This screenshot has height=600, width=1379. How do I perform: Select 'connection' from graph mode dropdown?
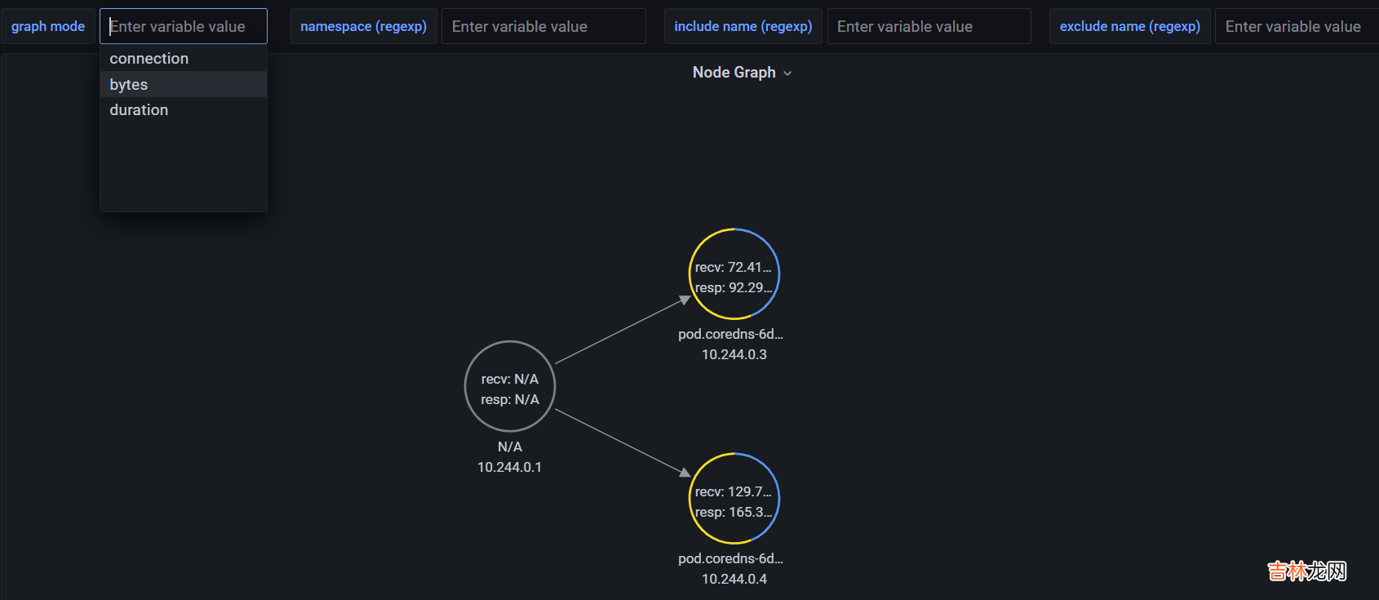149,59
